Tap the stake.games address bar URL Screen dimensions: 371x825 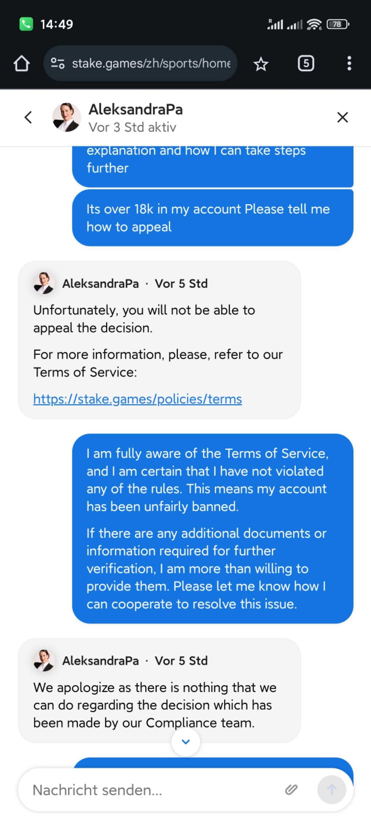point(151,64)
